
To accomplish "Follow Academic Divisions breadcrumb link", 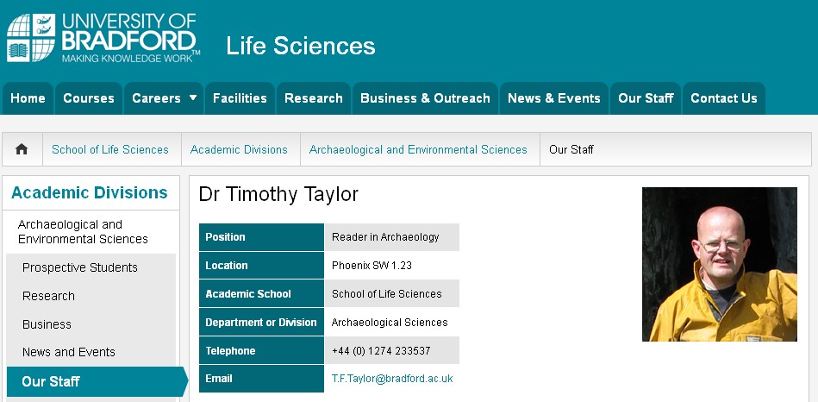I will pyautogui.click(x=239, y=150).
